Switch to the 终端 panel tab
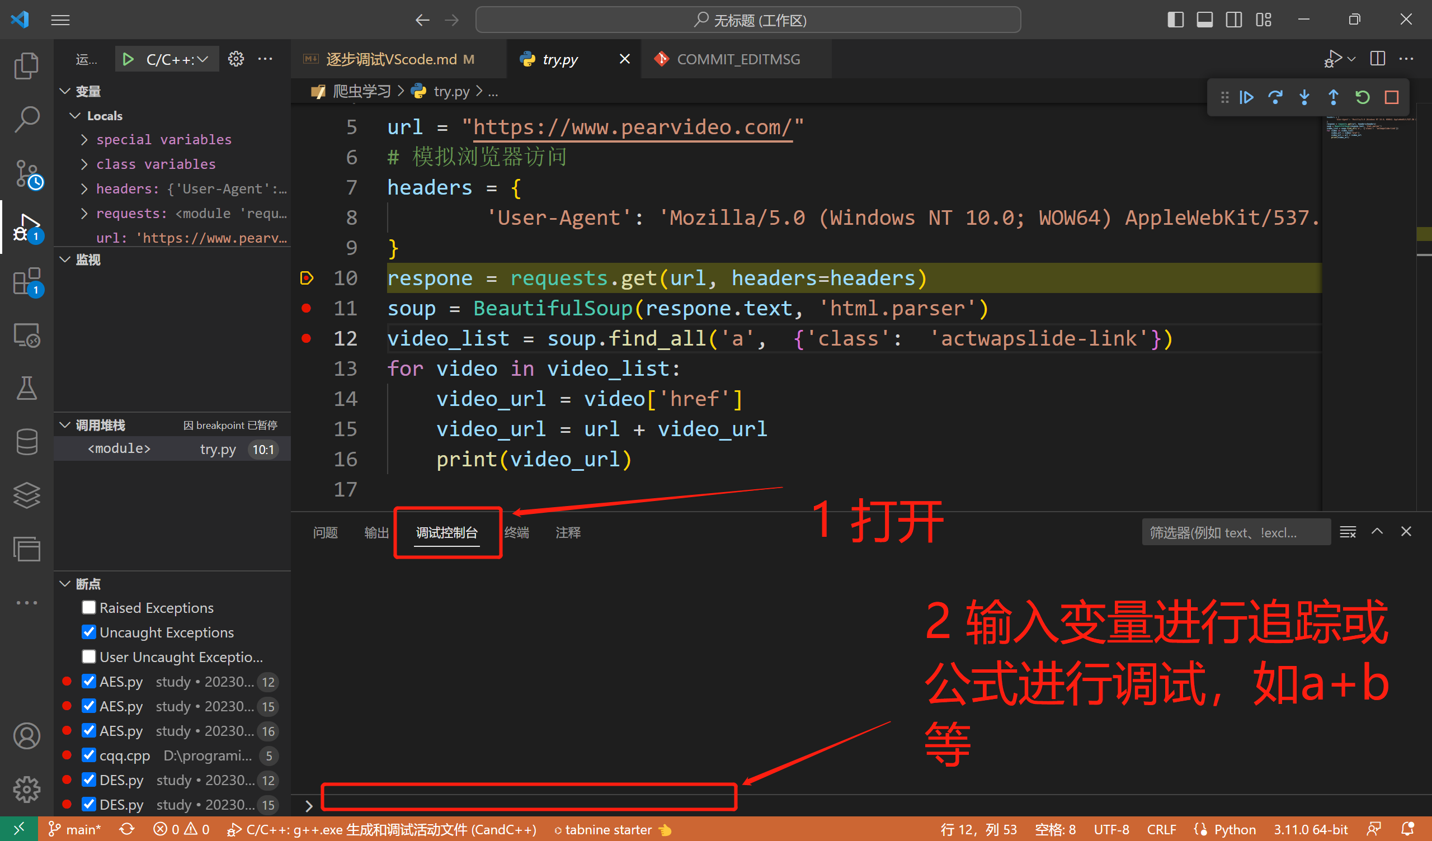The height and width of the screenshot is (841, 1432). 516,532
